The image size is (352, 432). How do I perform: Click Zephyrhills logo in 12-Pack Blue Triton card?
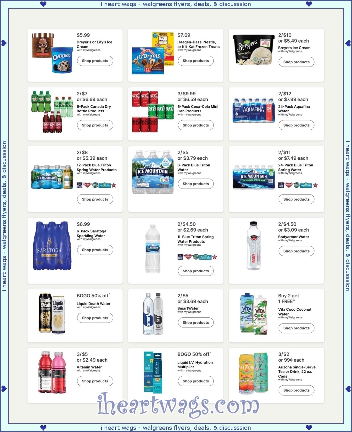tap(105, 185)
